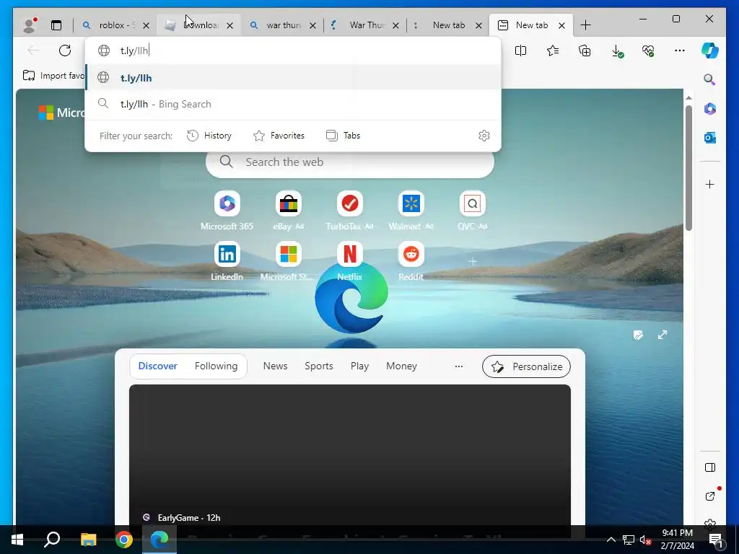739x554 pixels.
Task: Open external link icon in sidebar
Action: click(710, 496)
